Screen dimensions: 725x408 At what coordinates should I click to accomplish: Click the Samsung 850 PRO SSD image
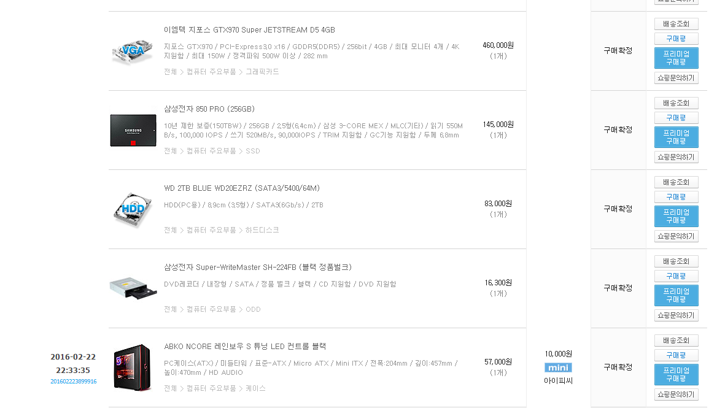133,130
